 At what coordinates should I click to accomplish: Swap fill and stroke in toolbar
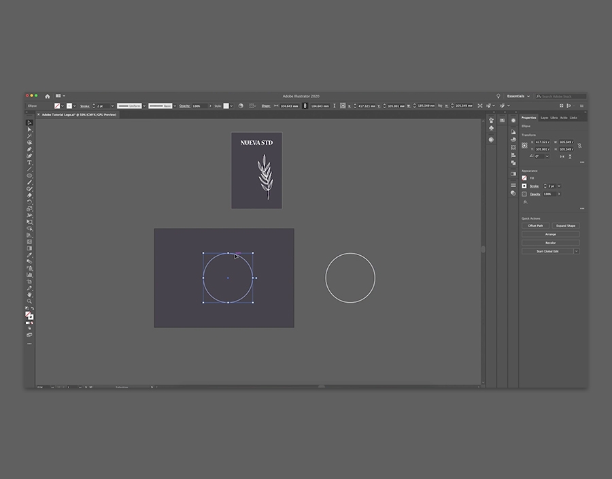(33, 308)
